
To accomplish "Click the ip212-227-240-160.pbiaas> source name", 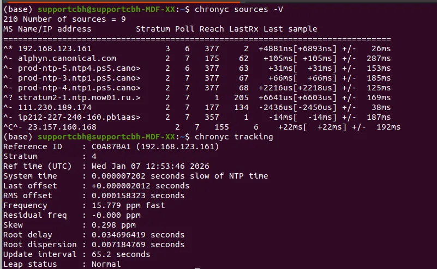I will click(79, 117).
